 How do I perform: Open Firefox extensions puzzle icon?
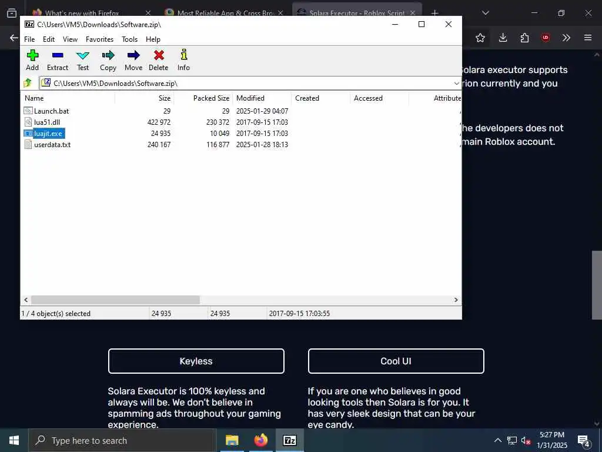click(x=524, y=38)
